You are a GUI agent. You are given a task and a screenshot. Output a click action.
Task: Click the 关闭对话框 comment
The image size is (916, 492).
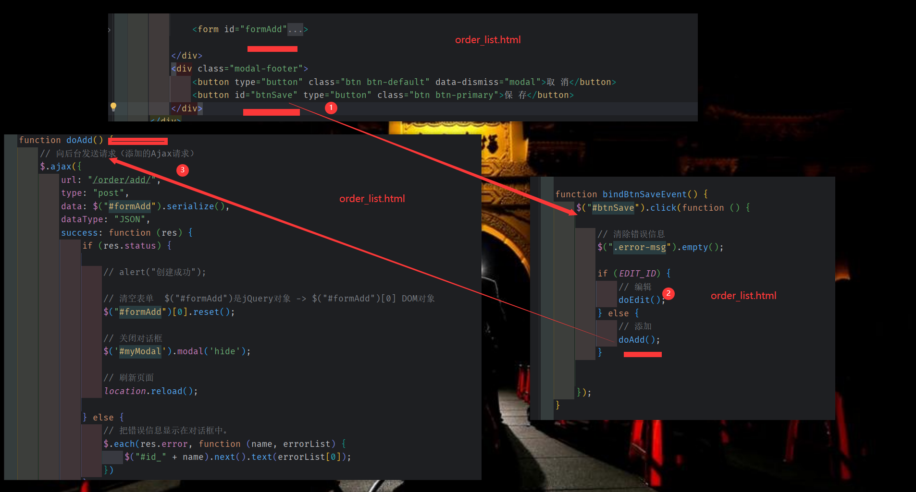[x=133, y=338]
